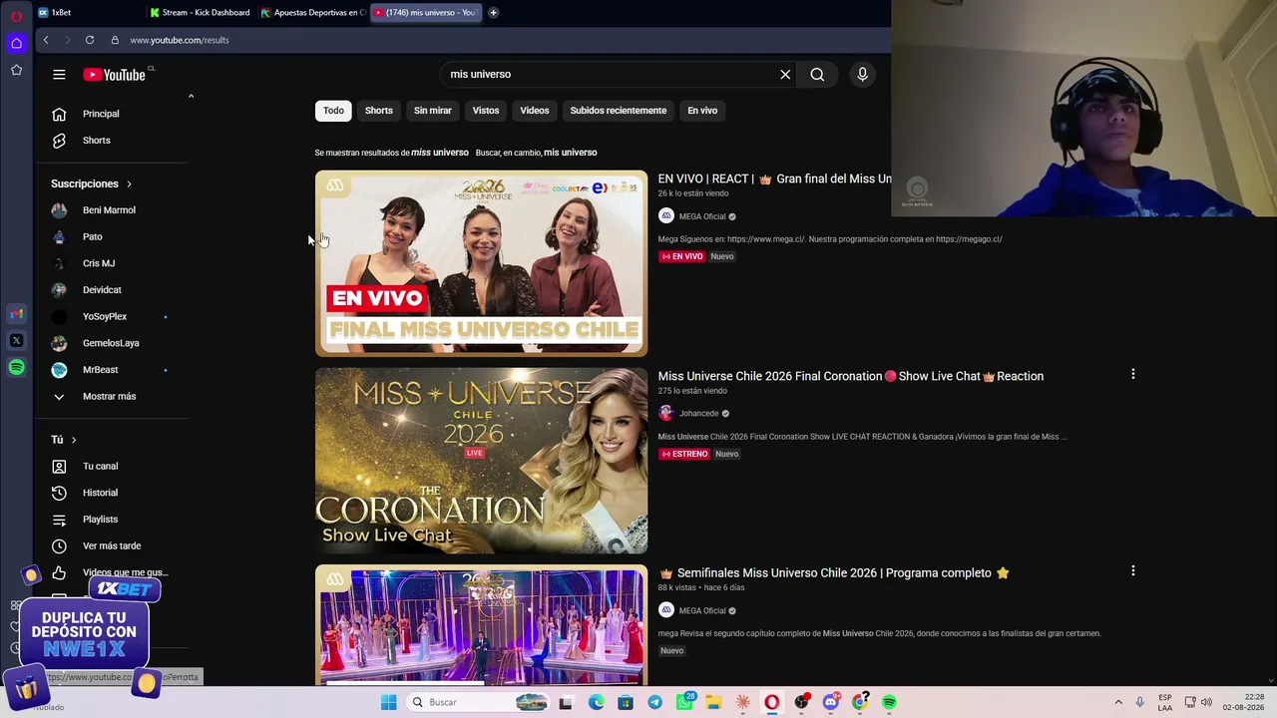This screenshot has height=718, width=1277.
Task: Open a new browser tab with plus
Action: click(x=493, y=13)
